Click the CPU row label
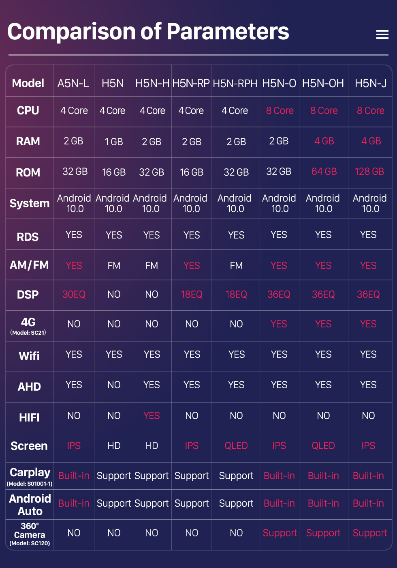 click(28, 111)
